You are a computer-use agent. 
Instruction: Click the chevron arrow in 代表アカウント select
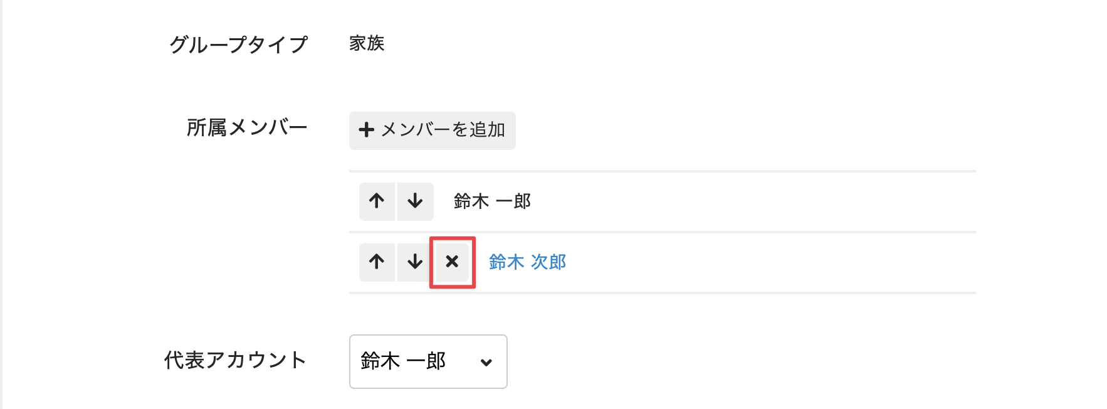pos(486,362)
